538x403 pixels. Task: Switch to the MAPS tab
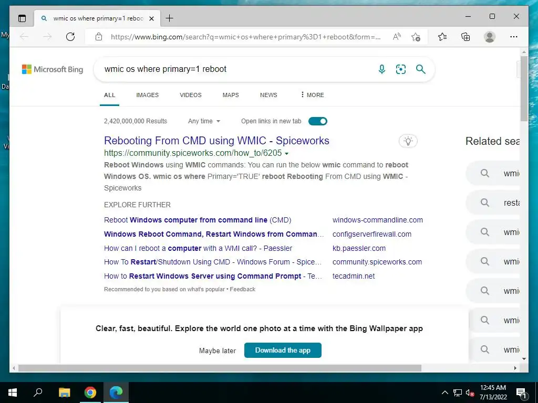[x=231, y=96]
